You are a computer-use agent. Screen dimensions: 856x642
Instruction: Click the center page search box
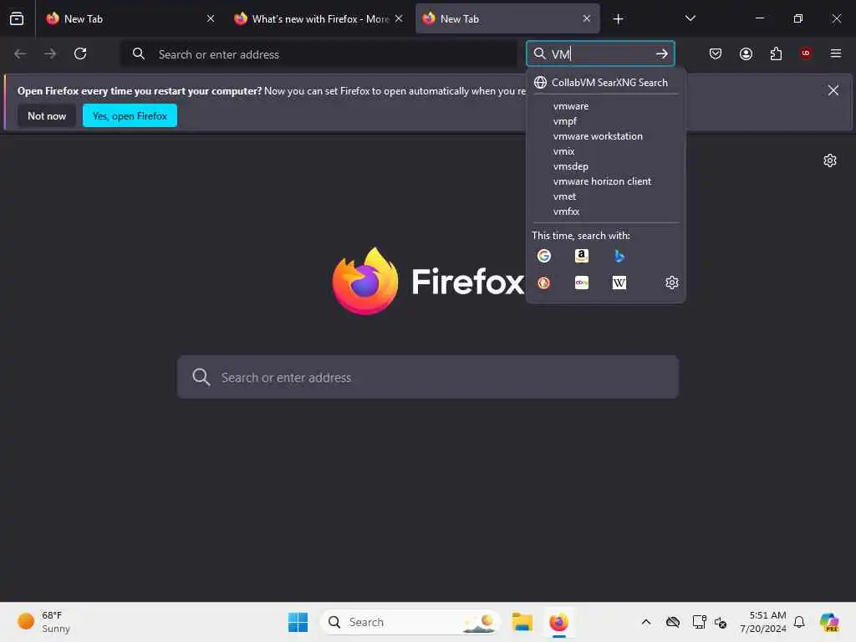pos(428,377)
